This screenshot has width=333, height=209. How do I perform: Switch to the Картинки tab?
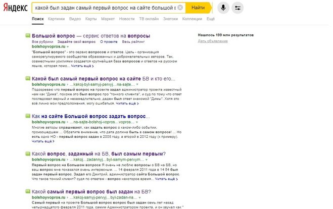(56, 19)
